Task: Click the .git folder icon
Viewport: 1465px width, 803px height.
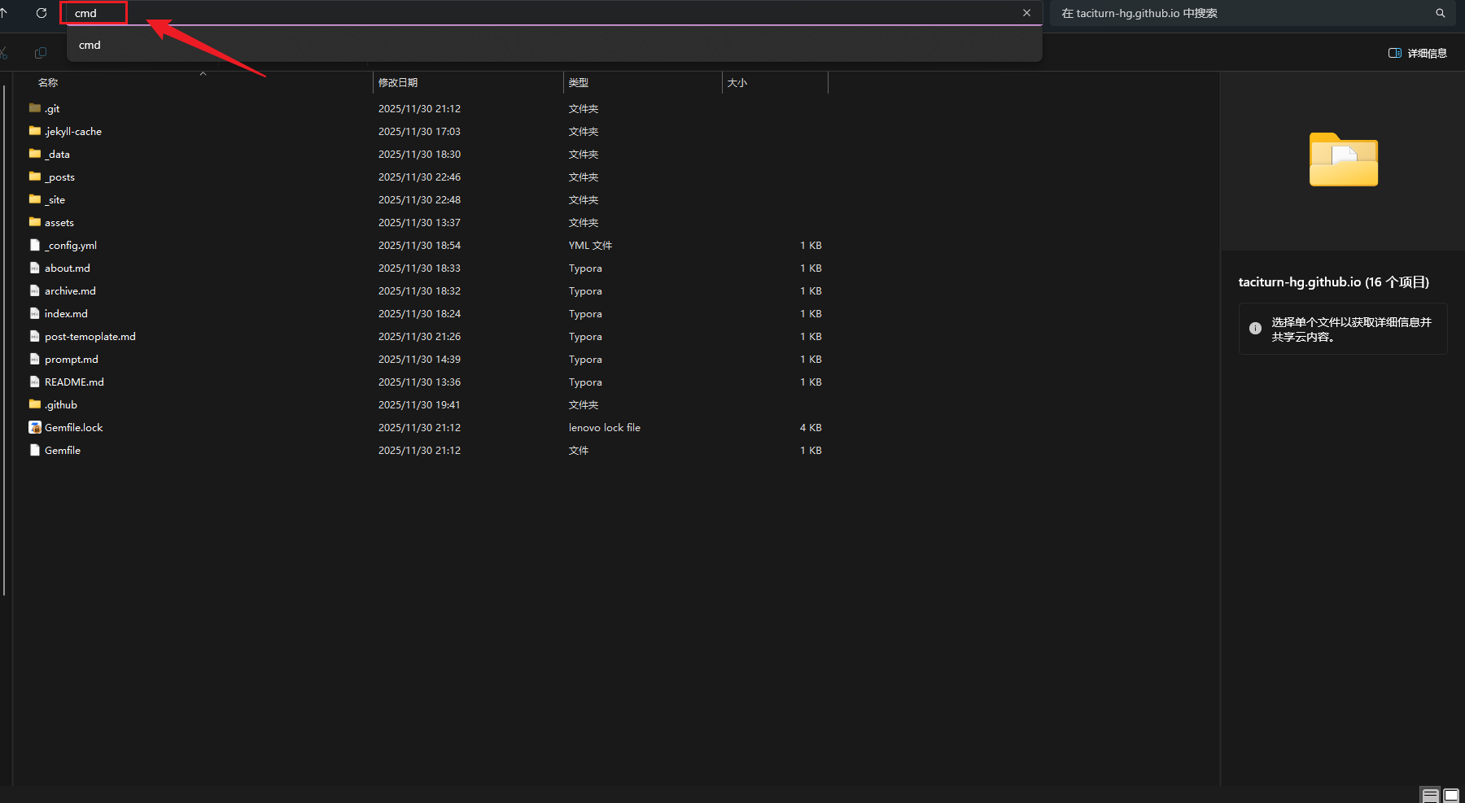Action: [x=35, y=108]
